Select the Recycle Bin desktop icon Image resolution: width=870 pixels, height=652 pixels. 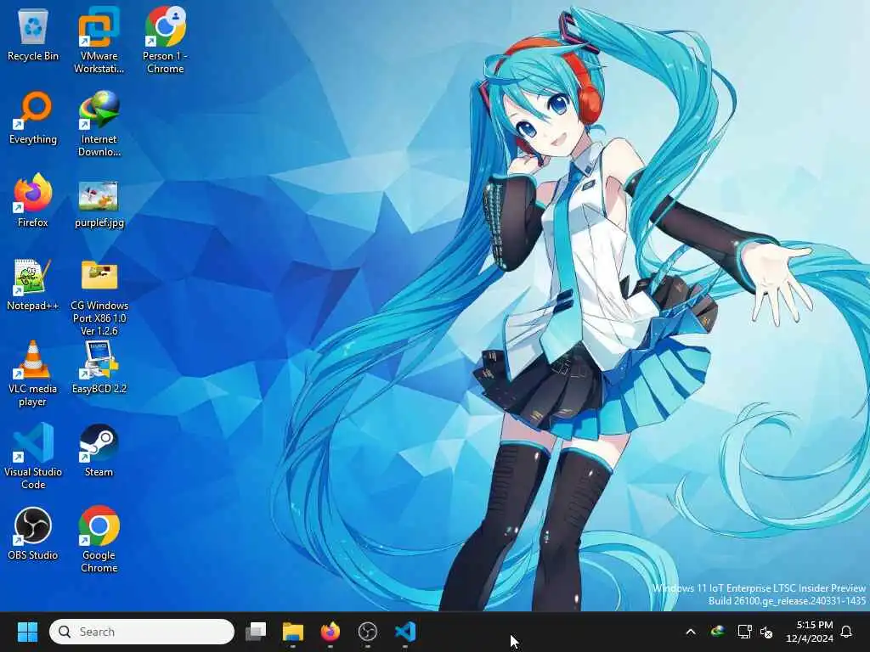click(x=33, y=34)
